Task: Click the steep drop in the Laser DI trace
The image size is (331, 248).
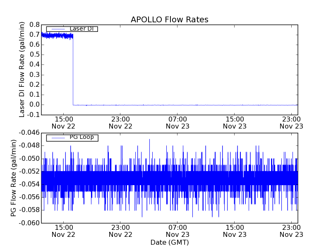Action: [73, 70]
